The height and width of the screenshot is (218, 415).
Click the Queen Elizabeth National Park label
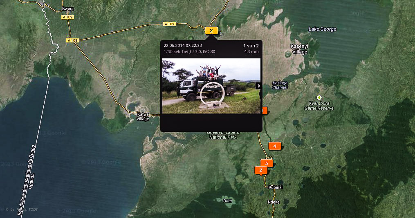point(223,135)
